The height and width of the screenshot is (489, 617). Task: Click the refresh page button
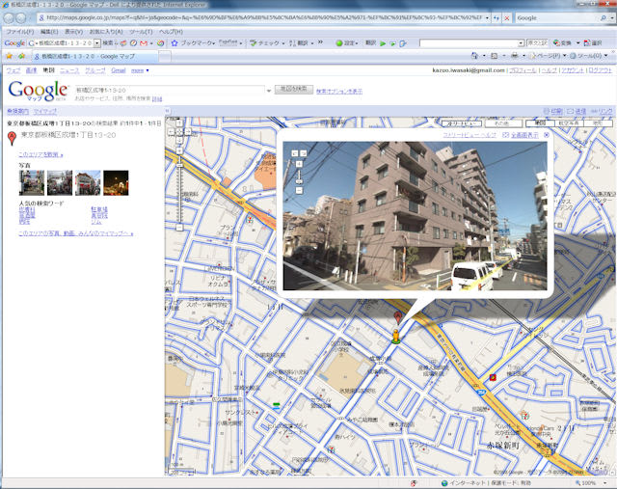tap(496, 18)
